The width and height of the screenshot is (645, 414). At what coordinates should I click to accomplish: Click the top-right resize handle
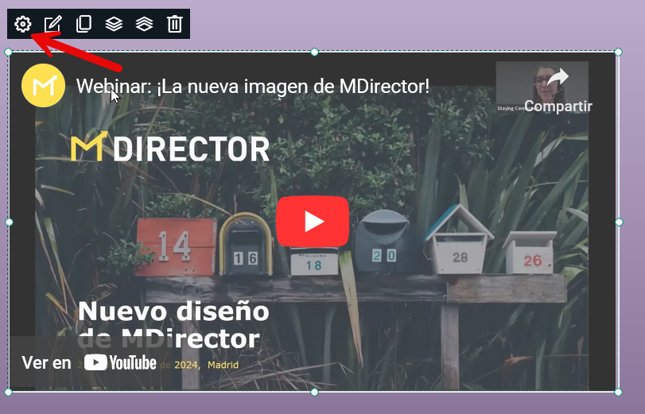pyautogui.click(x=619, y=52)
